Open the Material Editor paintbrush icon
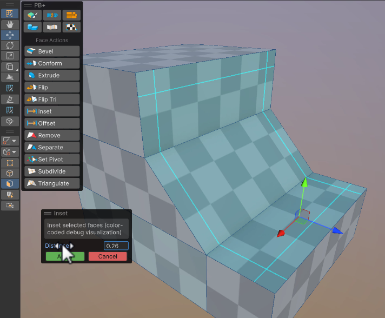This screenshot has width=385, height=318. (x=32, y=15)
